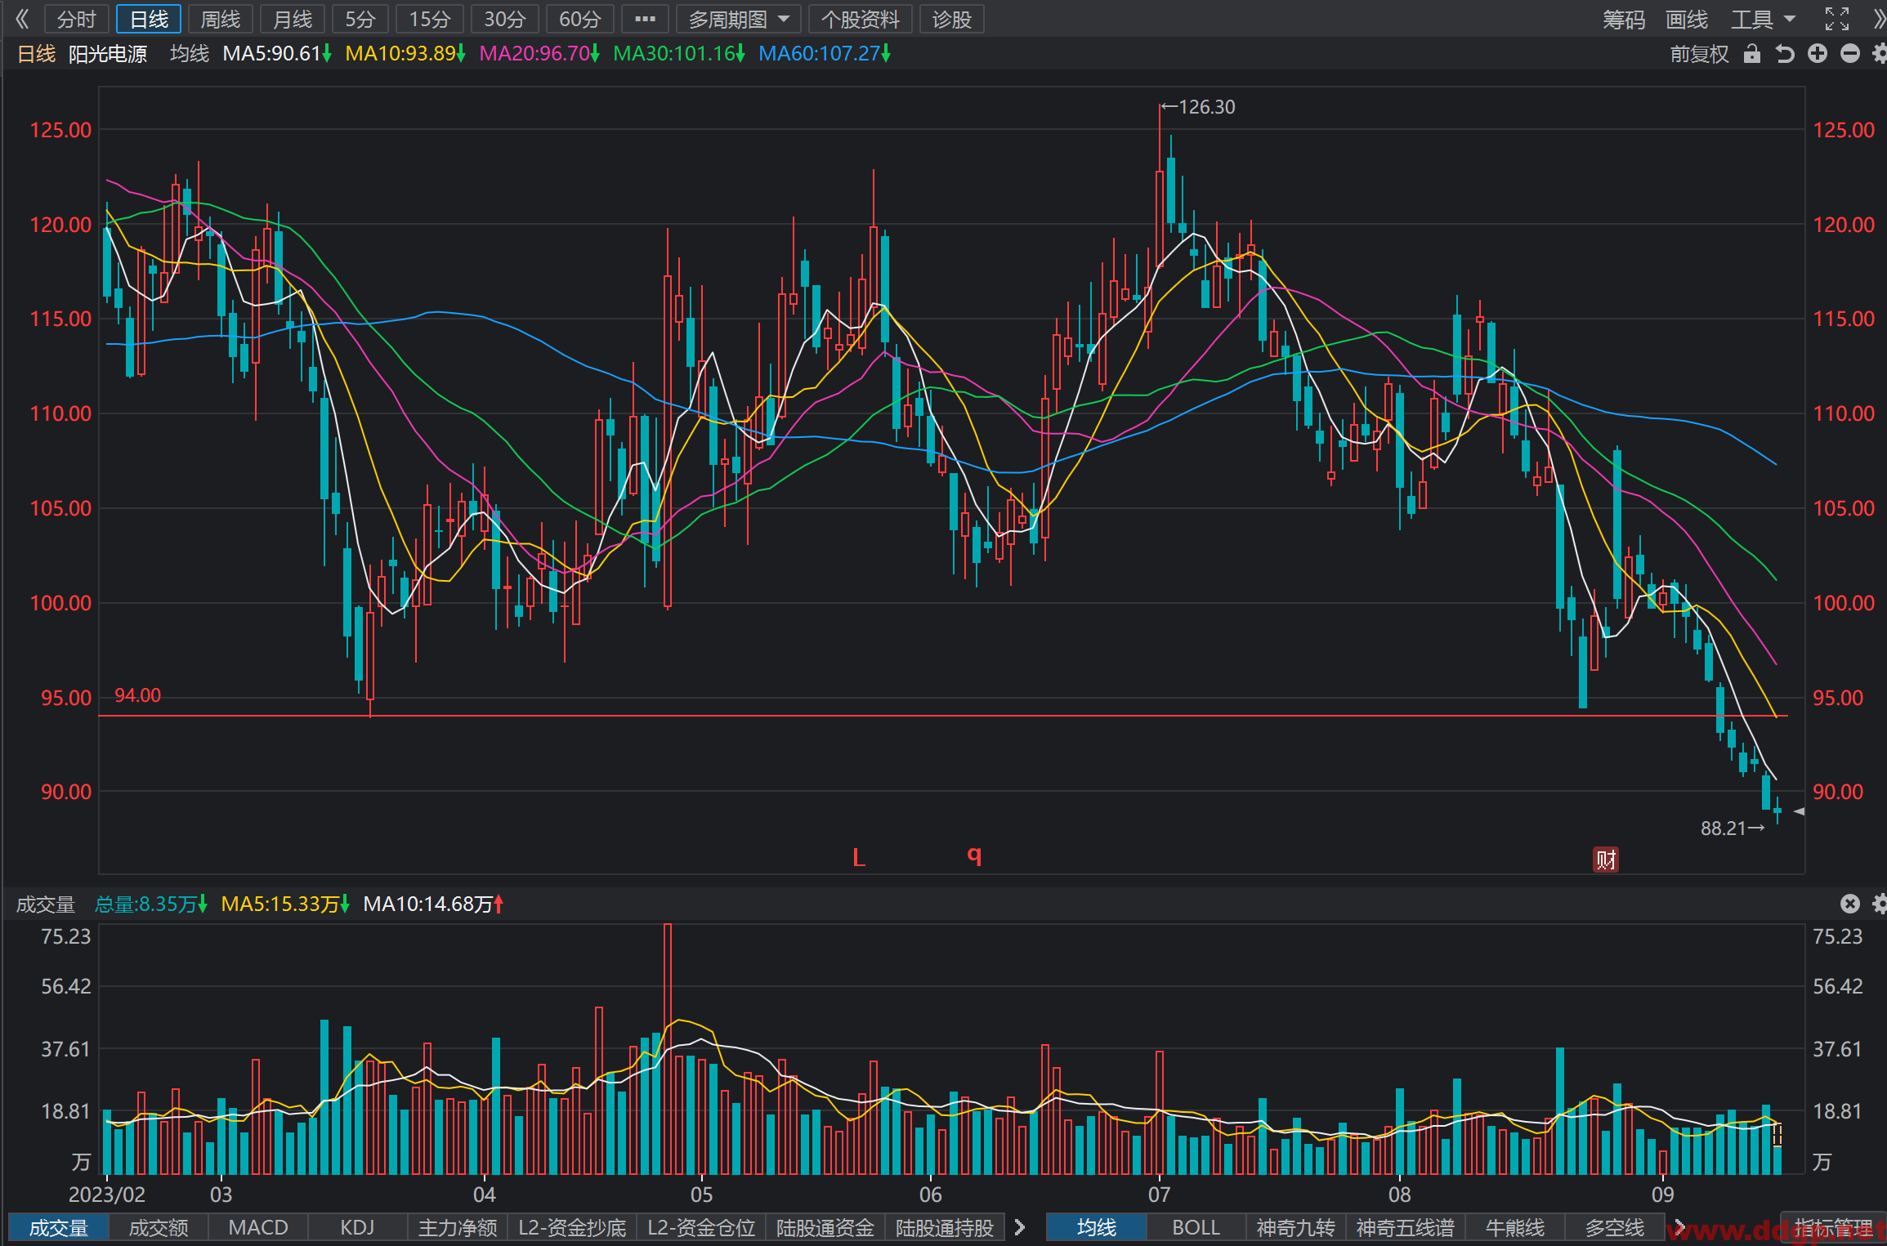
Task: Select the MACD sub-indicator tab
Action: [258, 1228]
